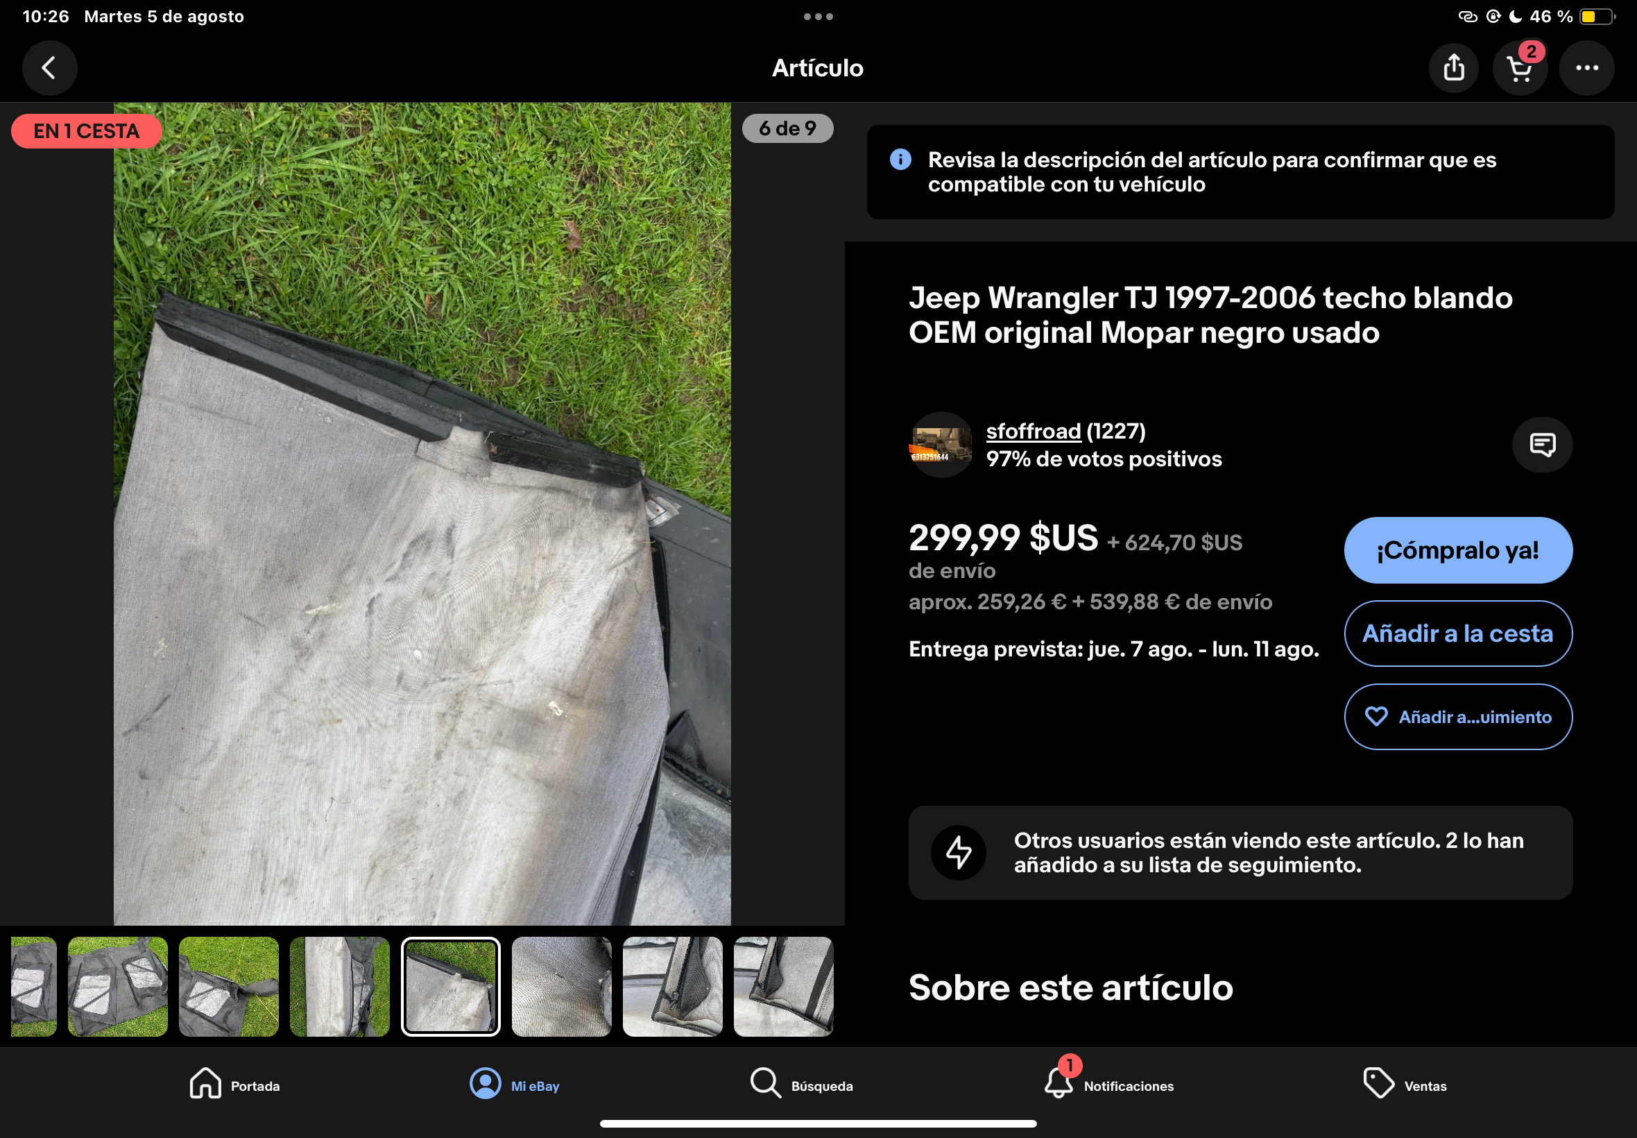Image resolution: width=1637 pixels, height=1138 pixels.
Task: Toggle the heart watchlist button
Action: point(1458,717)
